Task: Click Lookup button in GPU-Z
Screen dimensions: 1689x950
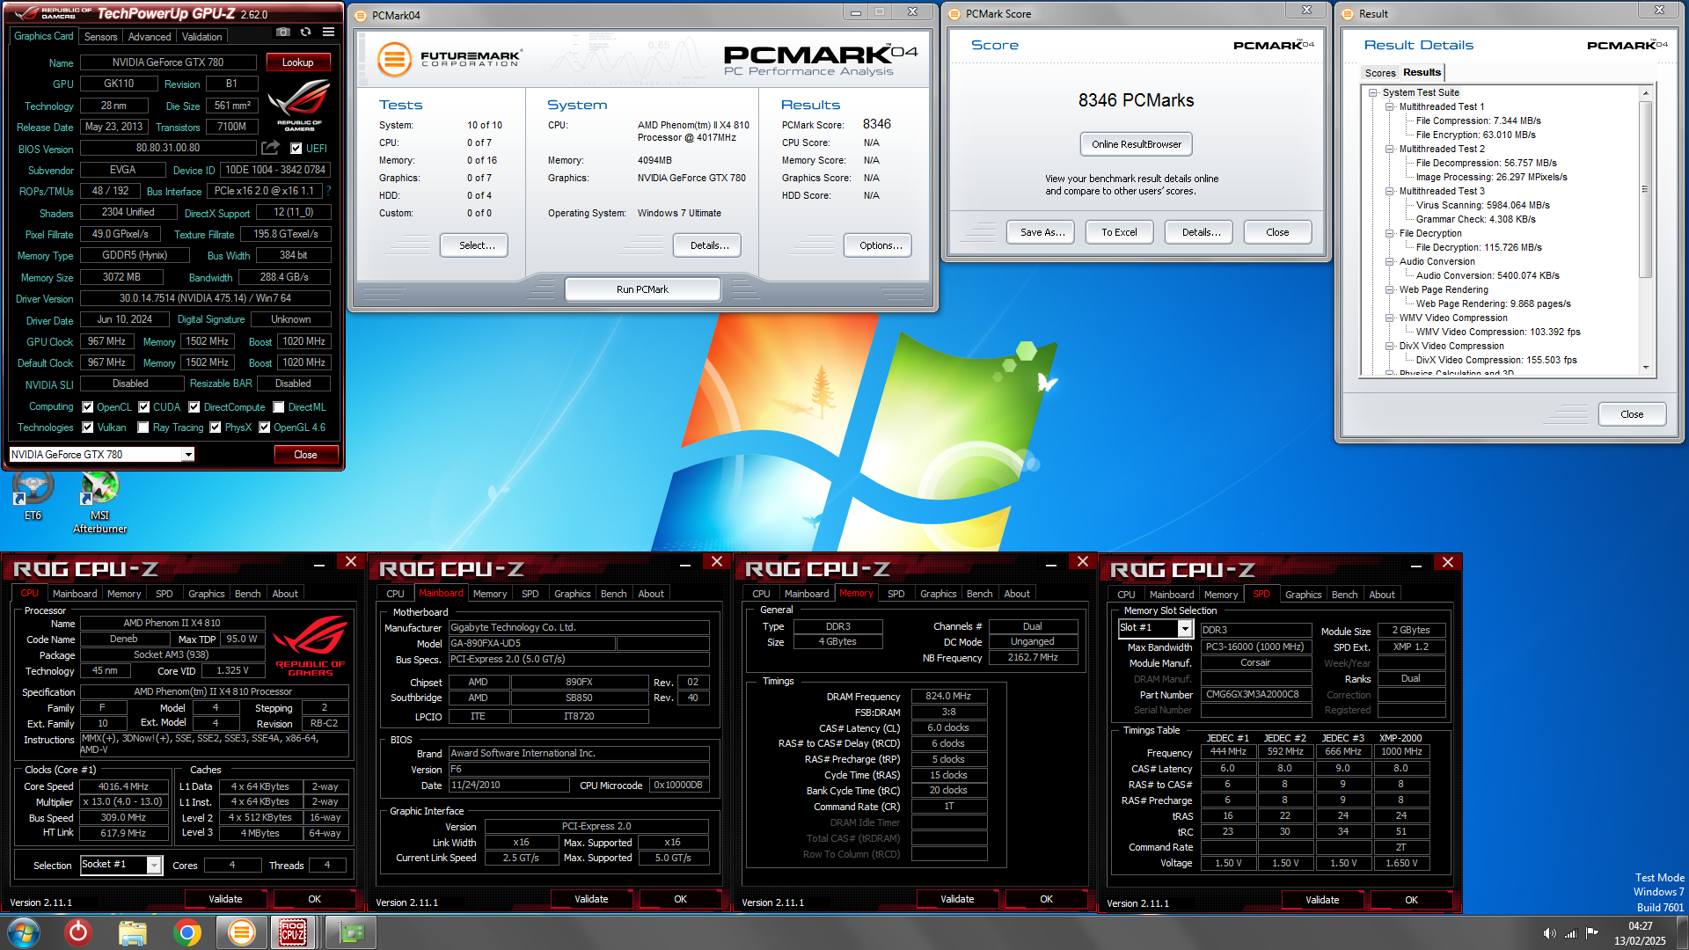Action: 297,62
